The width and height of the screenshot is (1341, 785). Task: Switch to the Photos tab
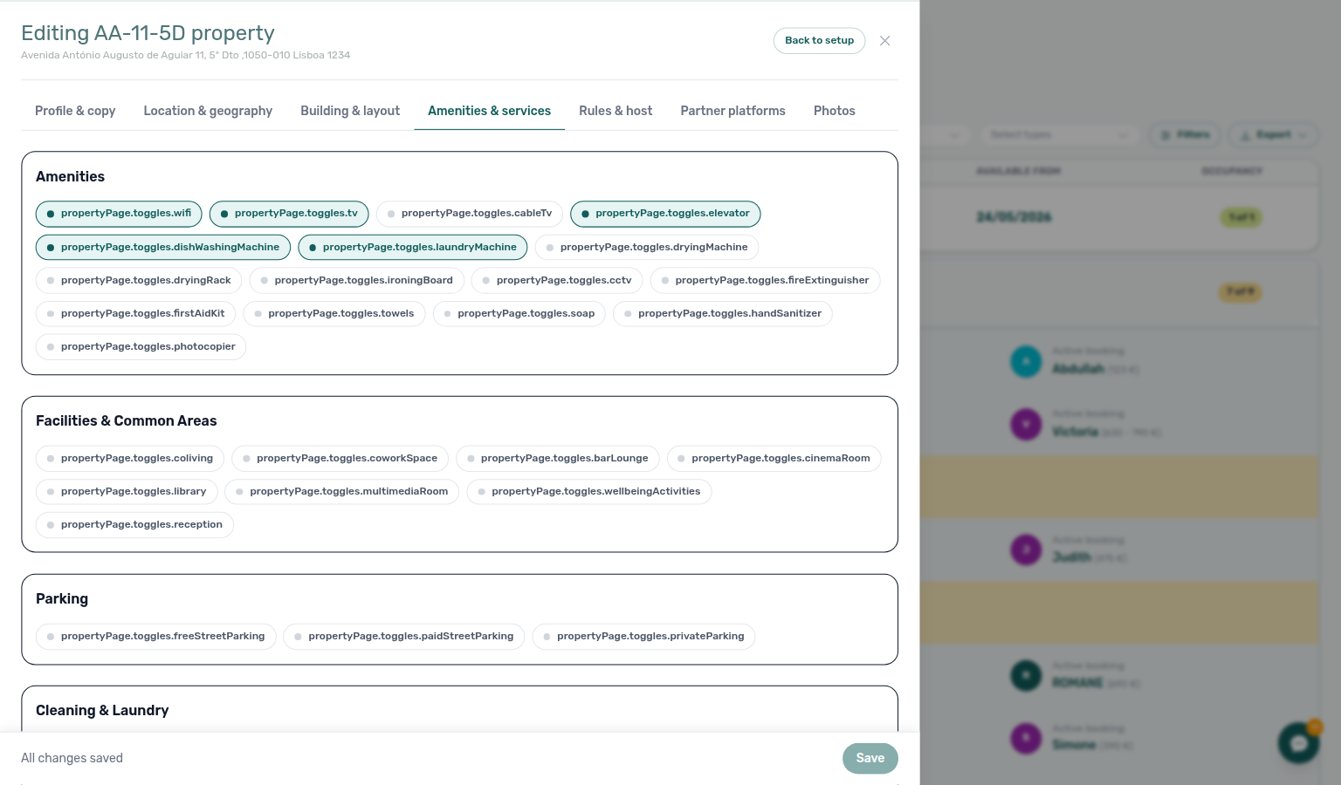point(835,111)
